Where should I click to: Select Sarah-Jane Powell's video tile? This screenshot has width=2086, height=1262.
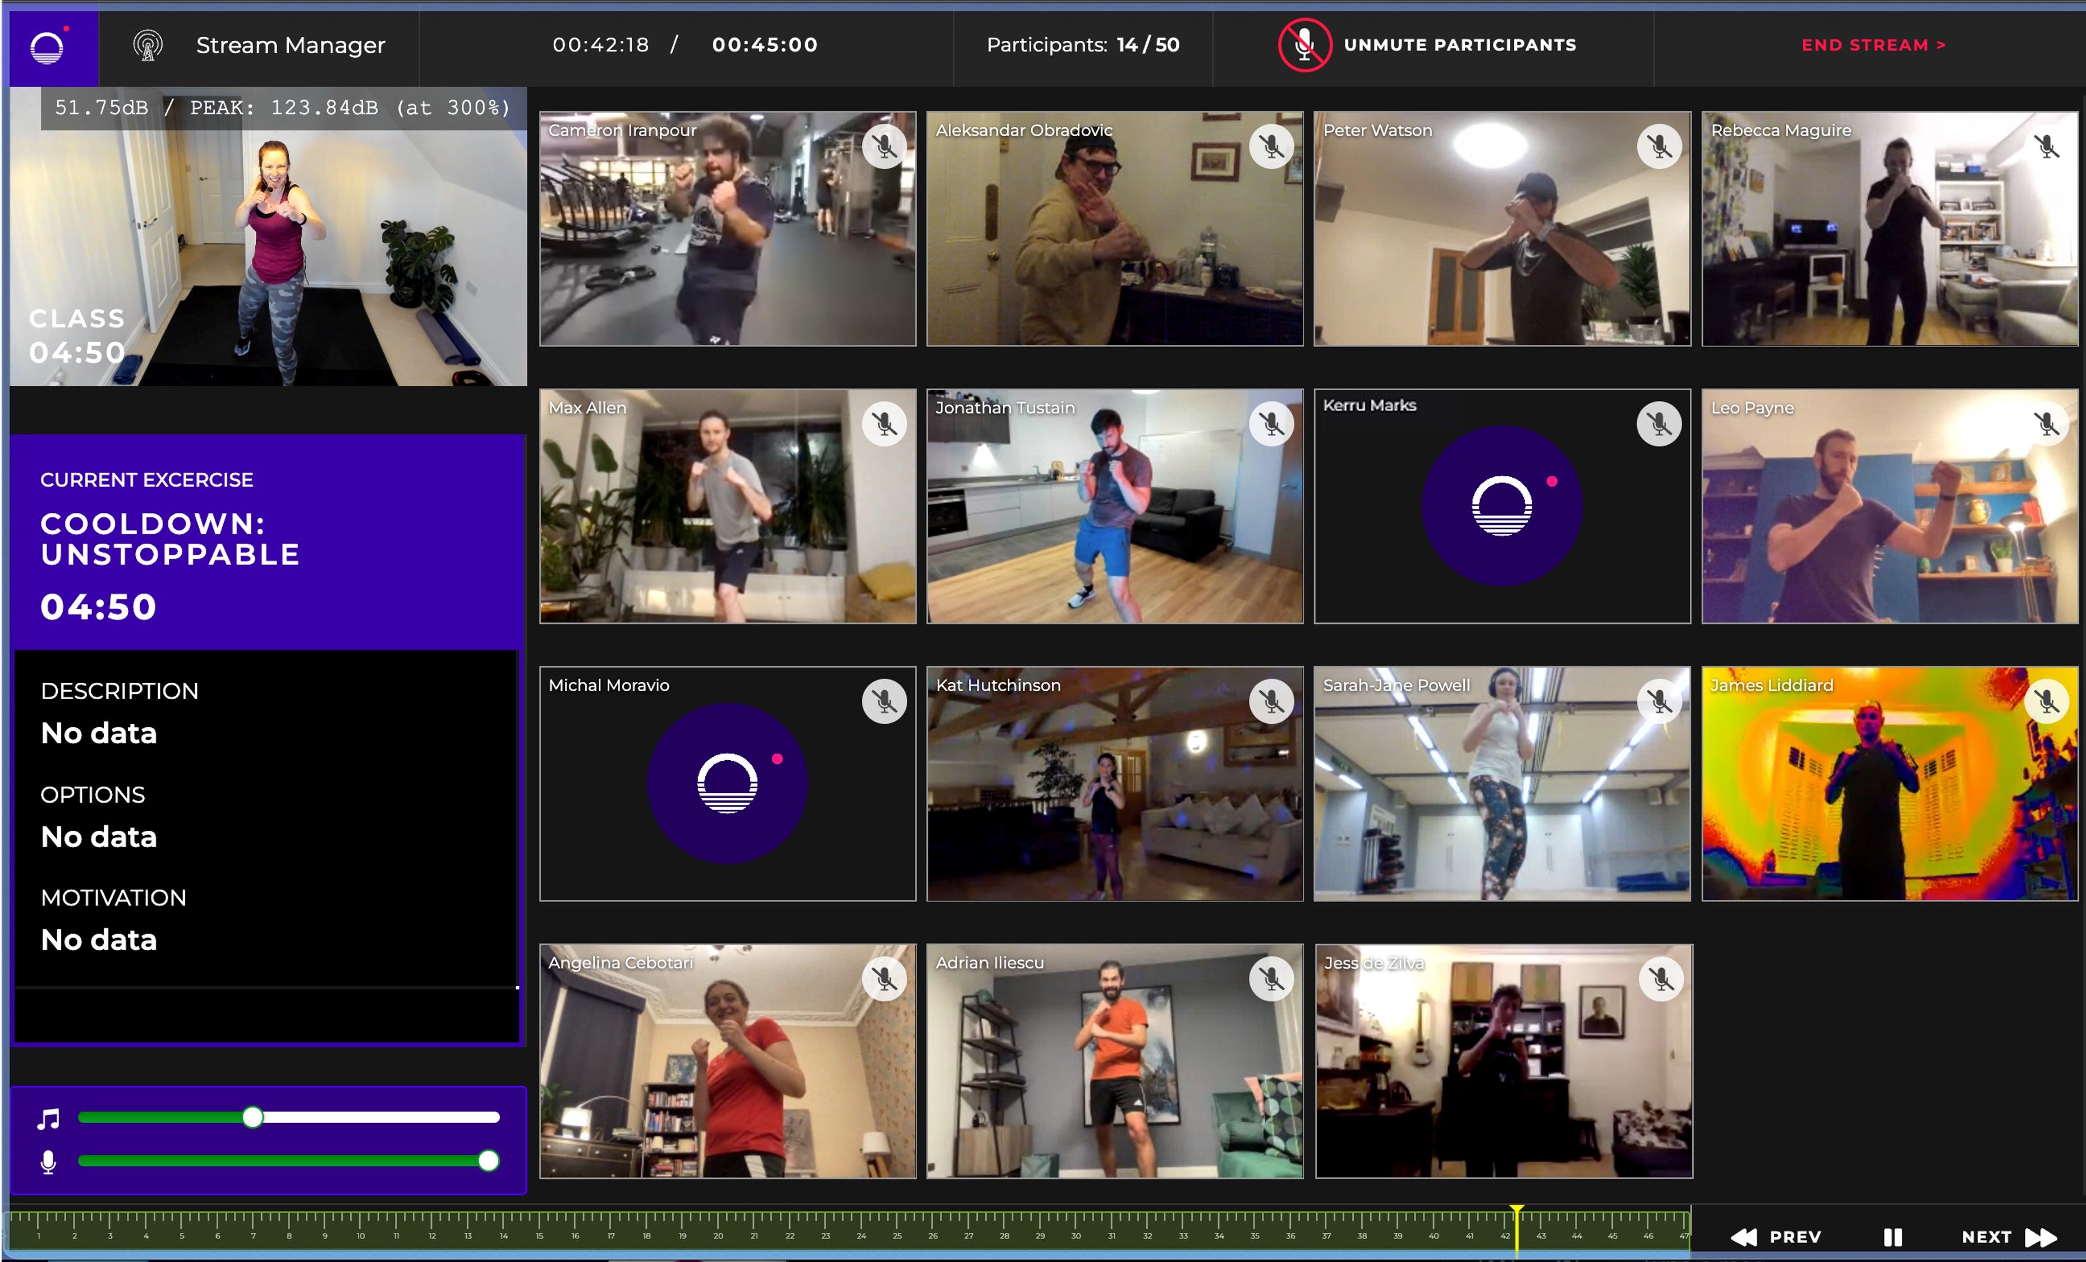point(1502,783)
